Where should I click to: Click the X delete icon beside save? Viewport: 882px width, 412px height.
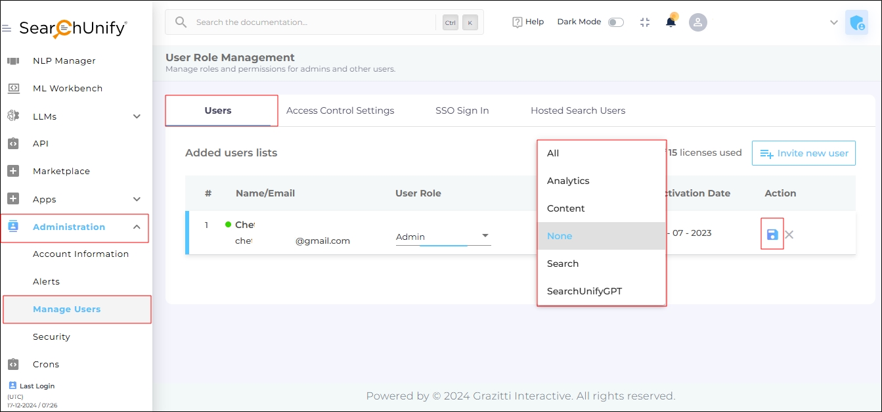click(789, 235)
